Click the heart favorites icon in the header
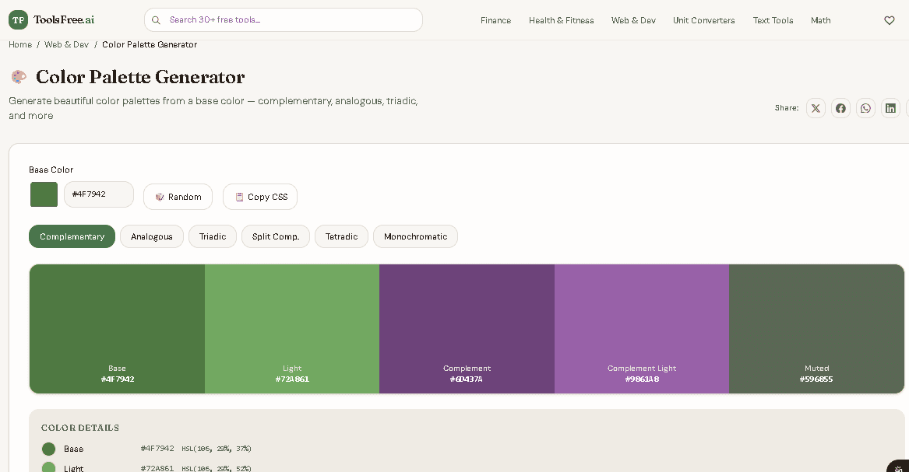 pos(889,20)
